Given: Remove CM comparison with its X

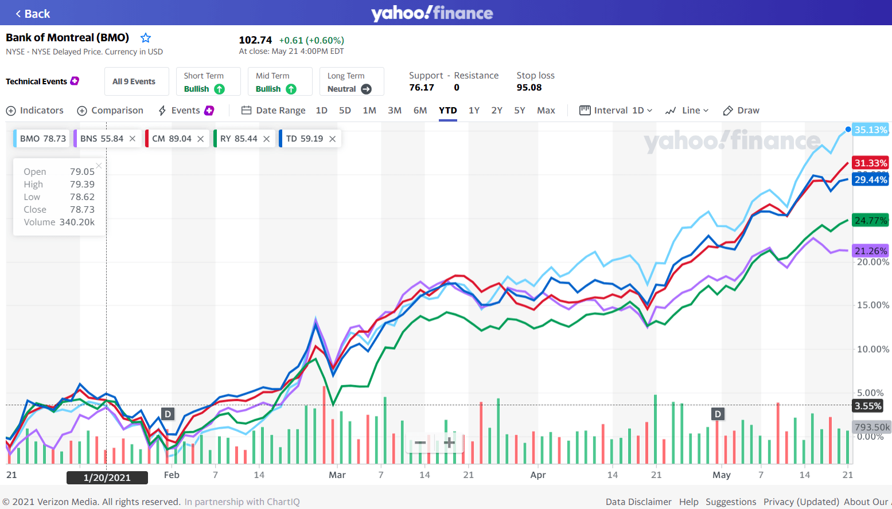Looking at the screenshot, I should (x=200, y=139).
